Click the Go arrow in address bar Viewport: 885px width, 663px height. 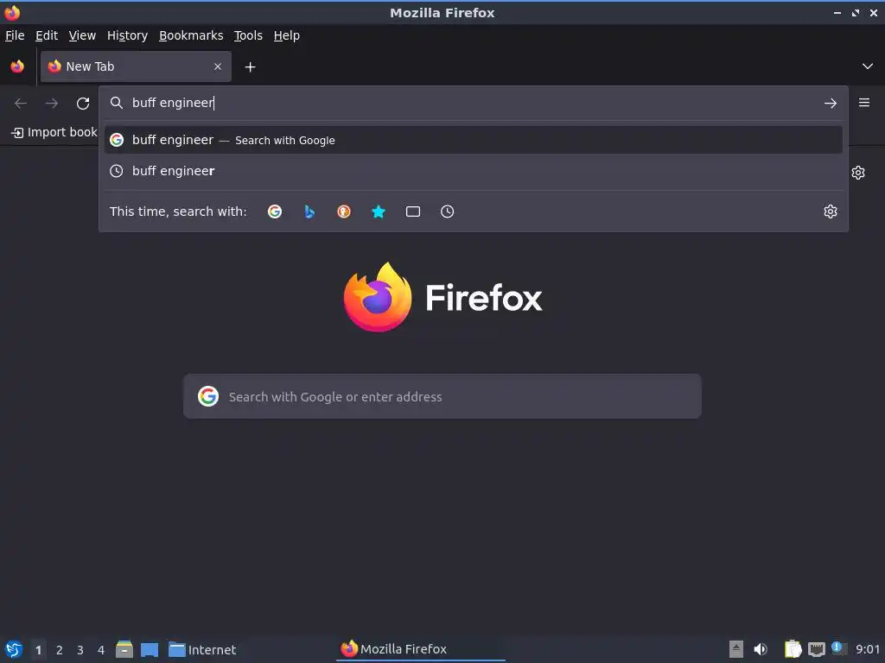pyautogui.click(x=831, y=104)
